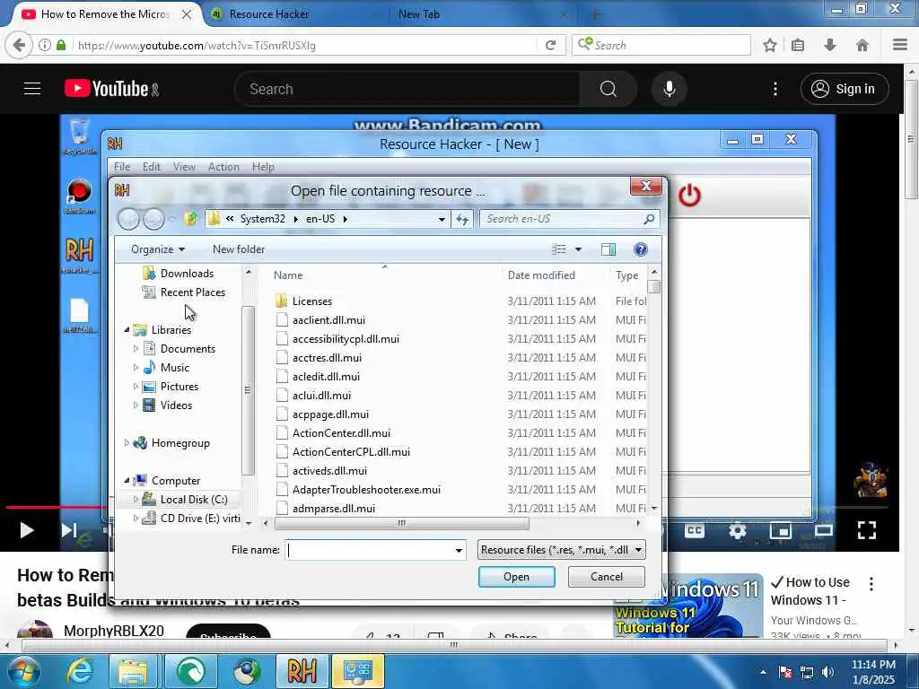The image size is (919, 689).
Task: Bookmark this page with the star icon
Action: [769, 45]
